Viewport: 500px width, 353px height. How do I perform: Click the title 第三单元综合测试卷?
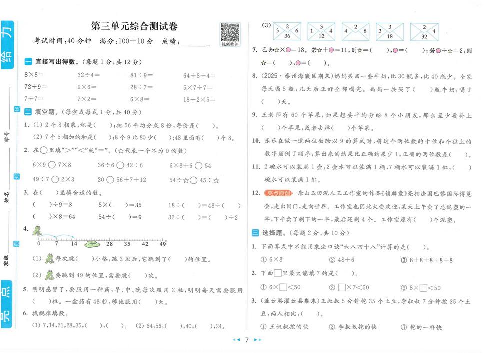click(x=134, y=26)
